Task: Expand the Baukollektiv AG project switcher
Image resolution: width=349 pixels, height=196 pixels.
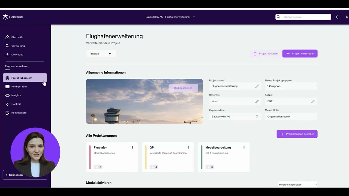Action: [170, 17]
